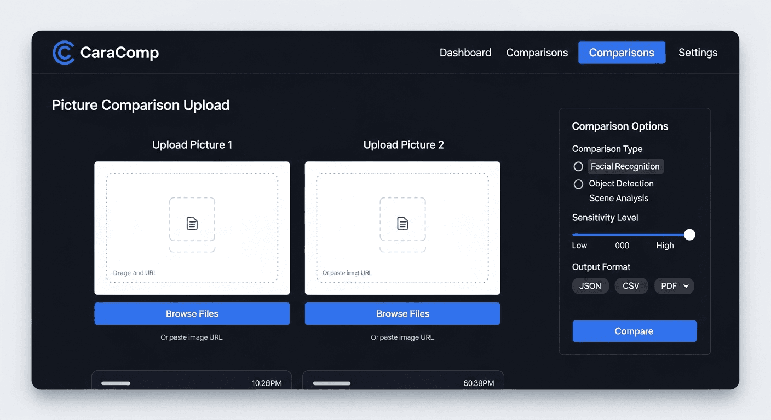Click the document icon in Upload Picture 2 dropzone

point(402,223)
